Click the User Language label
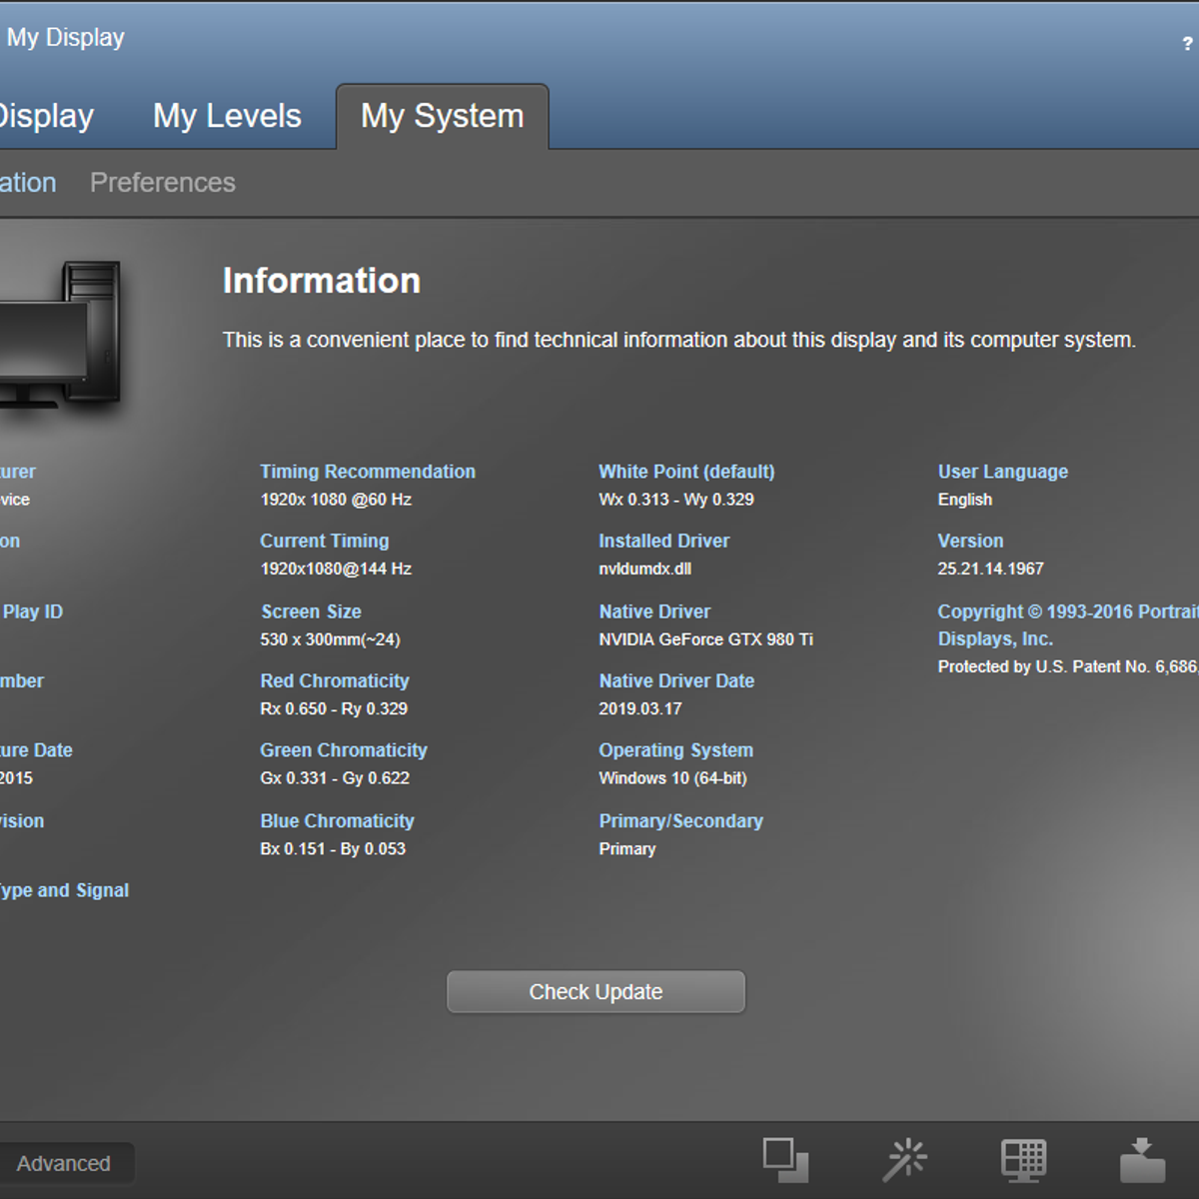 tap(1002, 472)
